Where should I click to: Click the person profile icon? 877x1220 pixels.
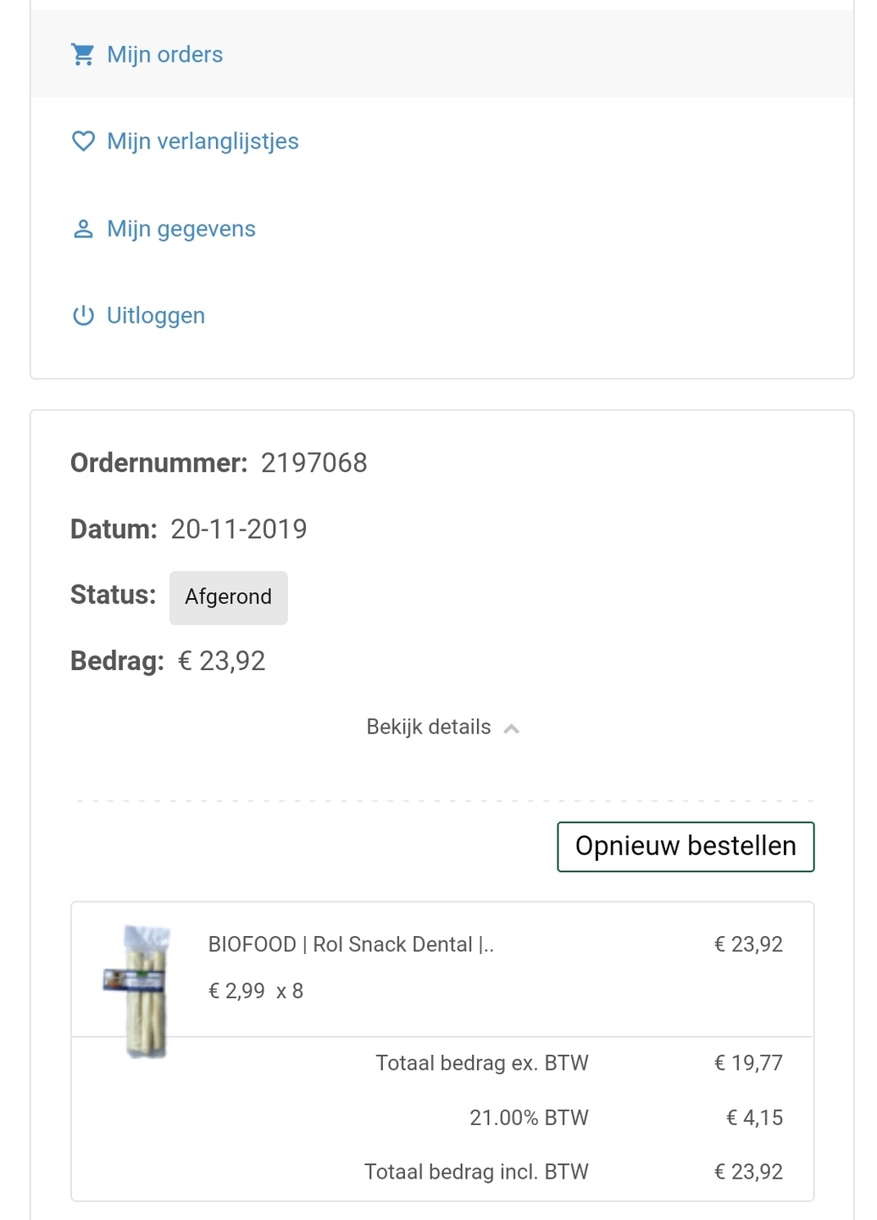(x=83, y=229)
